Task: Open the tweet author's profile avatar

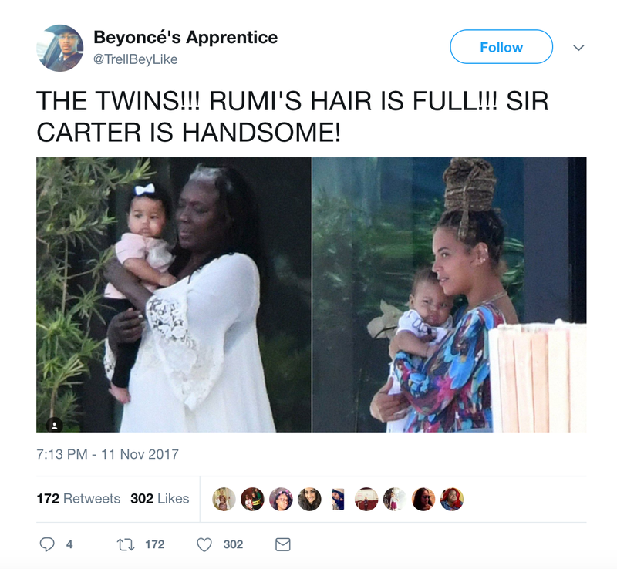Action: [x=60, y=48]
